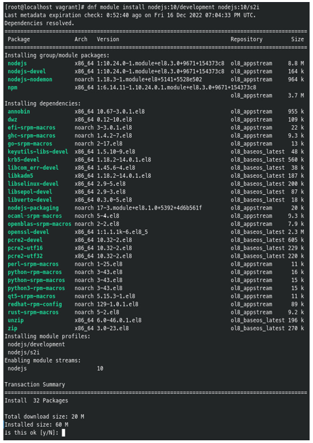Click the redhat-rpm-config package name

click(x=34, y=304)
